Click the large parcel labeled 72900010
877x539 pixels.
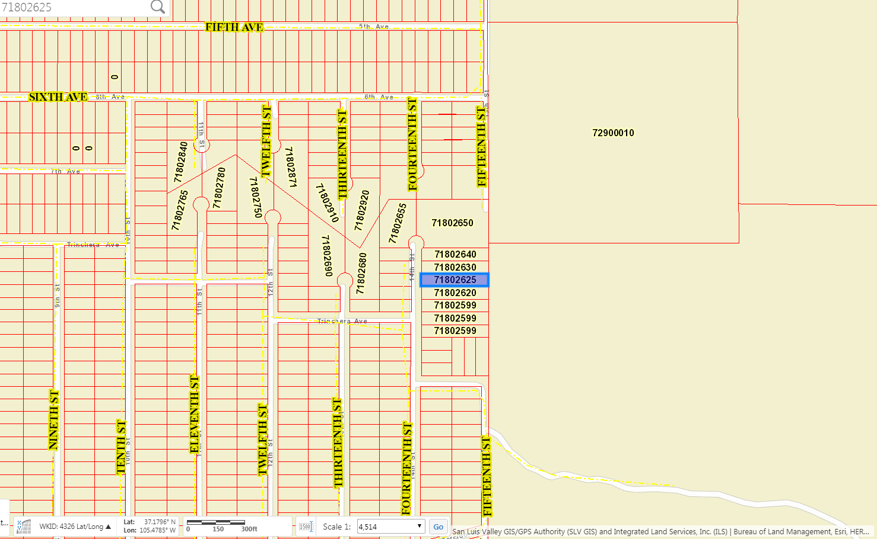[613, 133]
